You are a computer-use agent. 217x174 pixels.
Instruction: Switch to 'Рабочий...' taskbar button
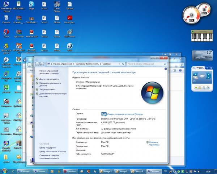pyautogui.click(x=25, y=171)
